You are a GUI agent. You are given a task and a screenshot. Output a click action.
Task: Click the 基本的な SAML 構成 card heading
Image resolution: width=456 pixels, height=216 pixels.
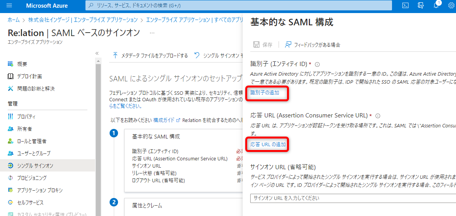[156, 137]
